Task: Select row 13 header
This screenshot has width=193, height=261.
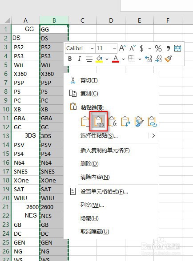Action: pyautogui.click(x=5, y=136)
